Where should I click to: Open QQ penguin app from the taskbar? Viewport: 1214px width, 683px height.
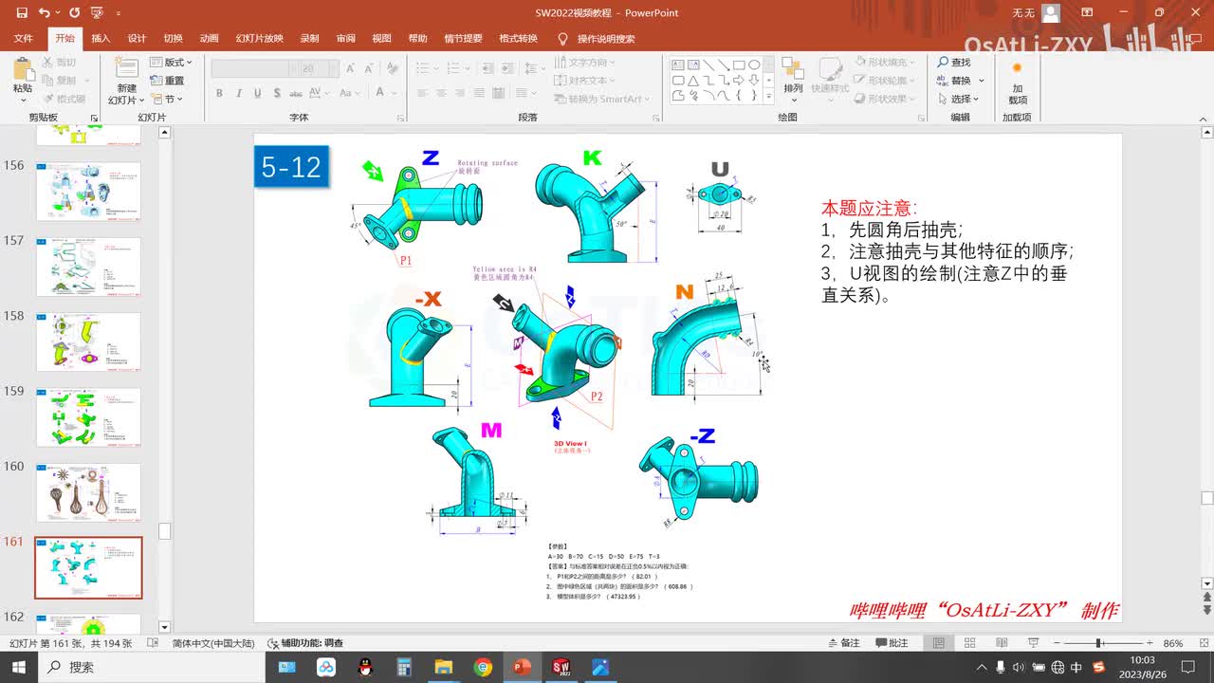(365, 667)
